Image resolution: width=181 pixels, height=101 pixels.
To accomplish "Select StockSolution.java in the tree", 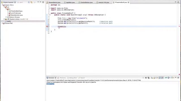I will click(x=17, y=15).
